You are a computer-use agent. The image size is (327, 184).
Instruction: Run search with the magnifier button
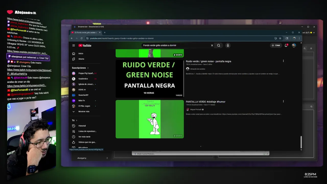click(219, 45)
